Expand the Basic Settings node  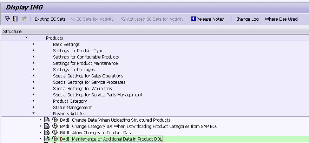(33, 44)
